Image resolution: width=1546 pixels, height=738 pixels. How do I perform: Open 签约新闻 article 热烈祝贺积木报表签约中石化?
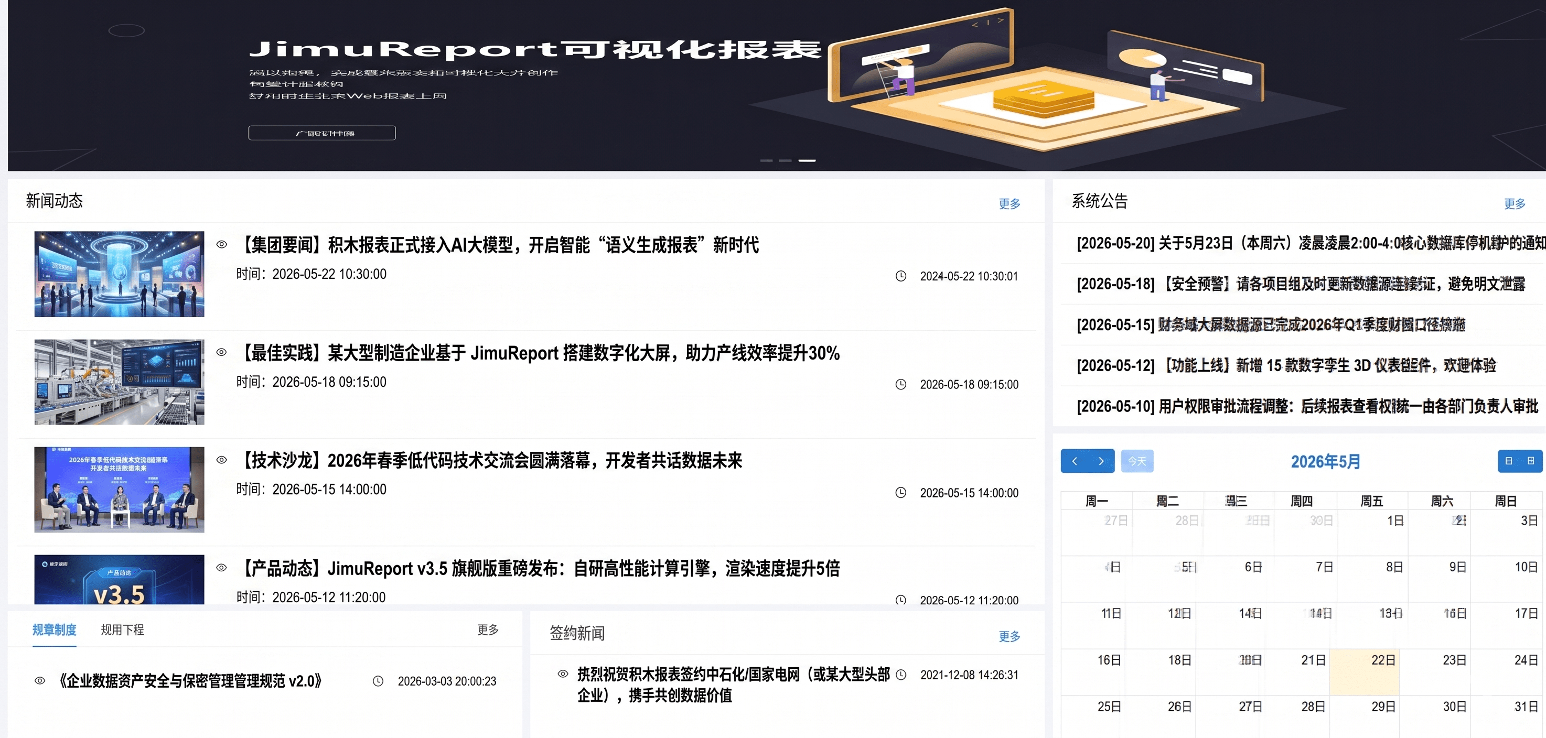[733, 685]
